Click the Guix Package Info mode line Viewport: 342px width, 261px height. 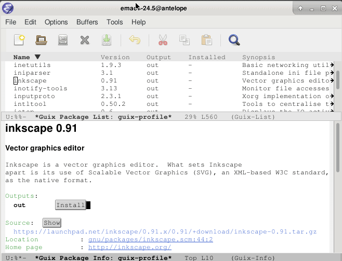tap(171, 258)
